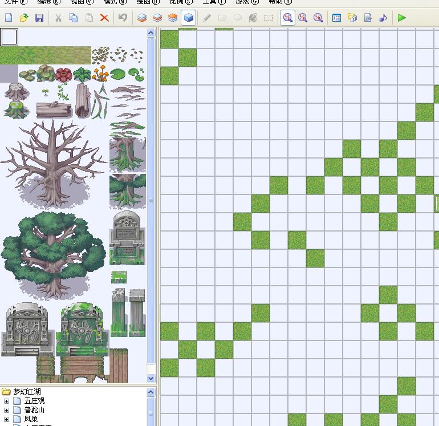
Task: Click the tileset palette scroll up arrow
Action: click(151, 33)
